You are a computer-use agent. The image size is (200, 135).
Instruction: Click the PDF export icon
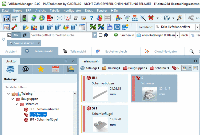[x=50, y=18]
